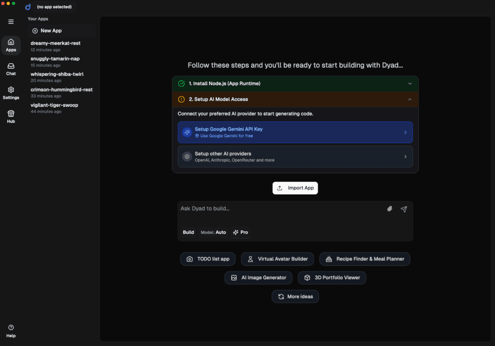The height and width of the screenshot is (346, 495).
Task: Click the Your Apps heading
Action: pos(38,19)
